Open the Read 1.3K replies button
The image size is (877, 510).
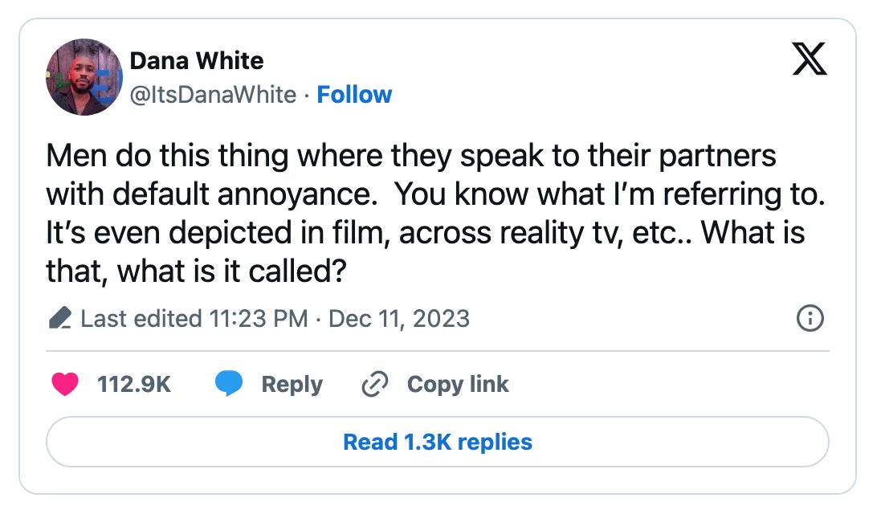point(438,442)
